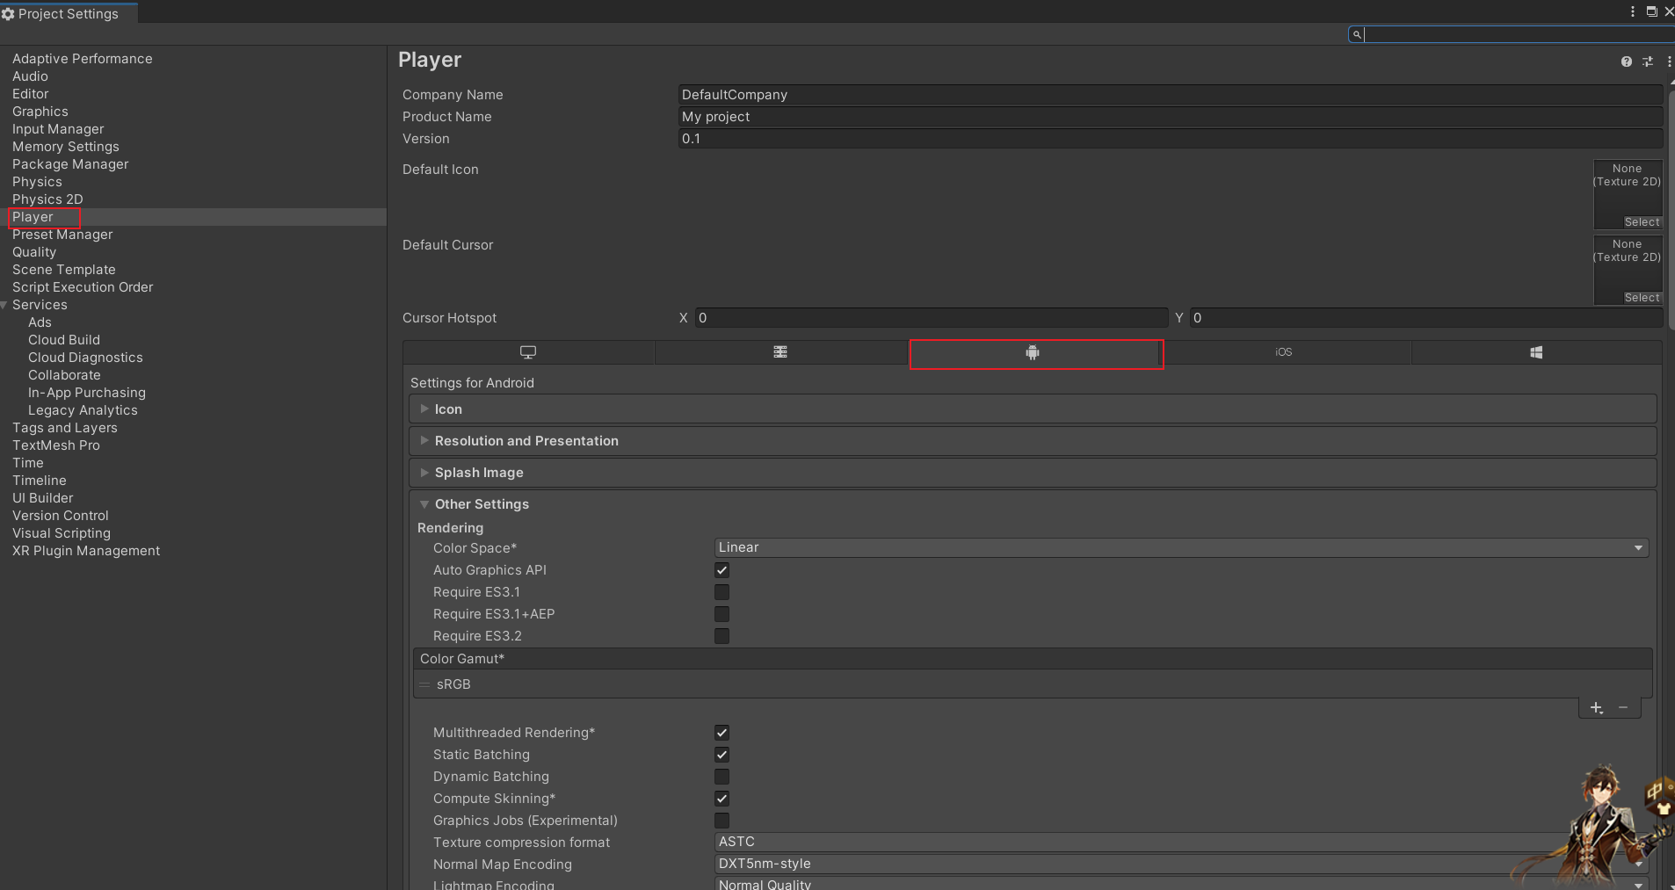1675x890 pixels.
Task: Enable Graphics Jobs (Experimental)
Action: [x=721, y=821]
